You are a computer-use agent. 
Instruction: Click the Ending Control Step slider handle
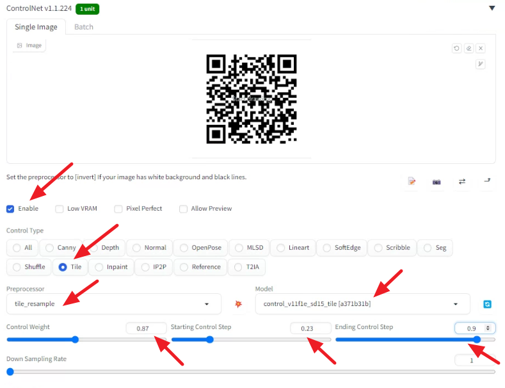(x=477, y=340)
